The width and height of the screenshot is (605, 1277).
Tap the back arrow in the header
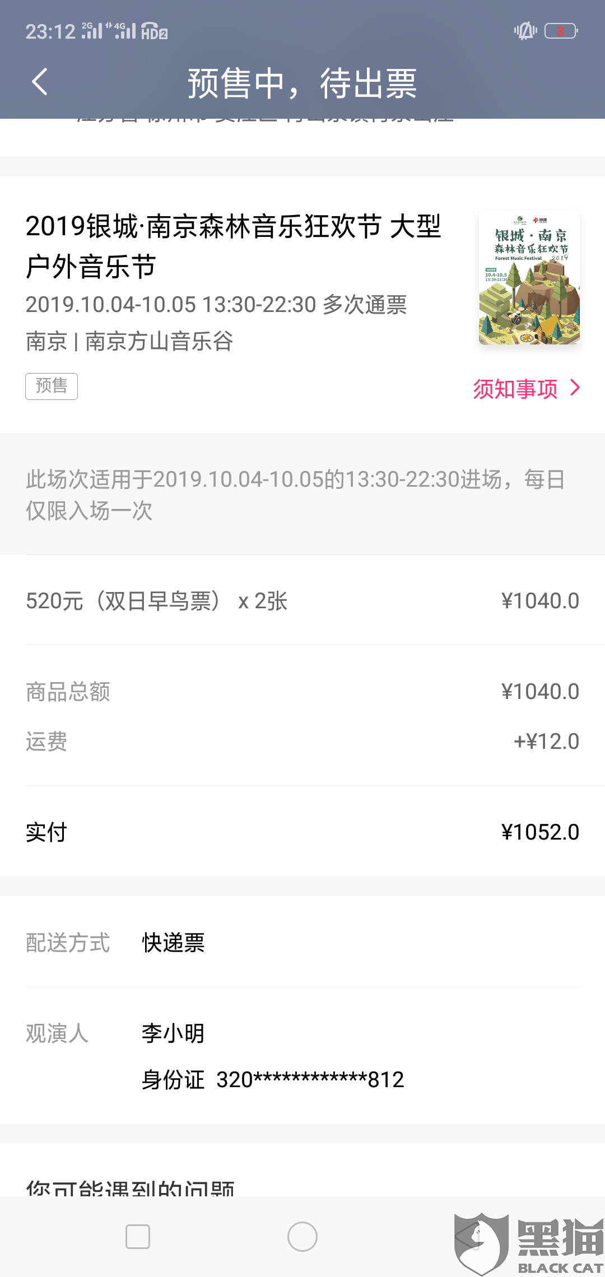(40, 82)
